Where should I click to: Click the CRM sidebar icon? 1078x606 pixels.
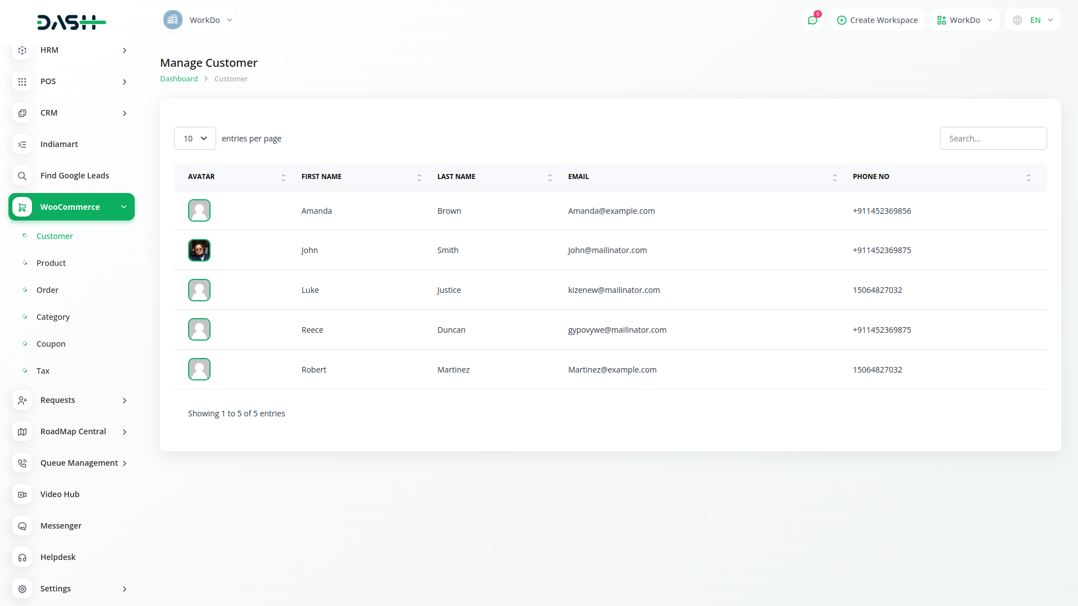click(22, 113)
